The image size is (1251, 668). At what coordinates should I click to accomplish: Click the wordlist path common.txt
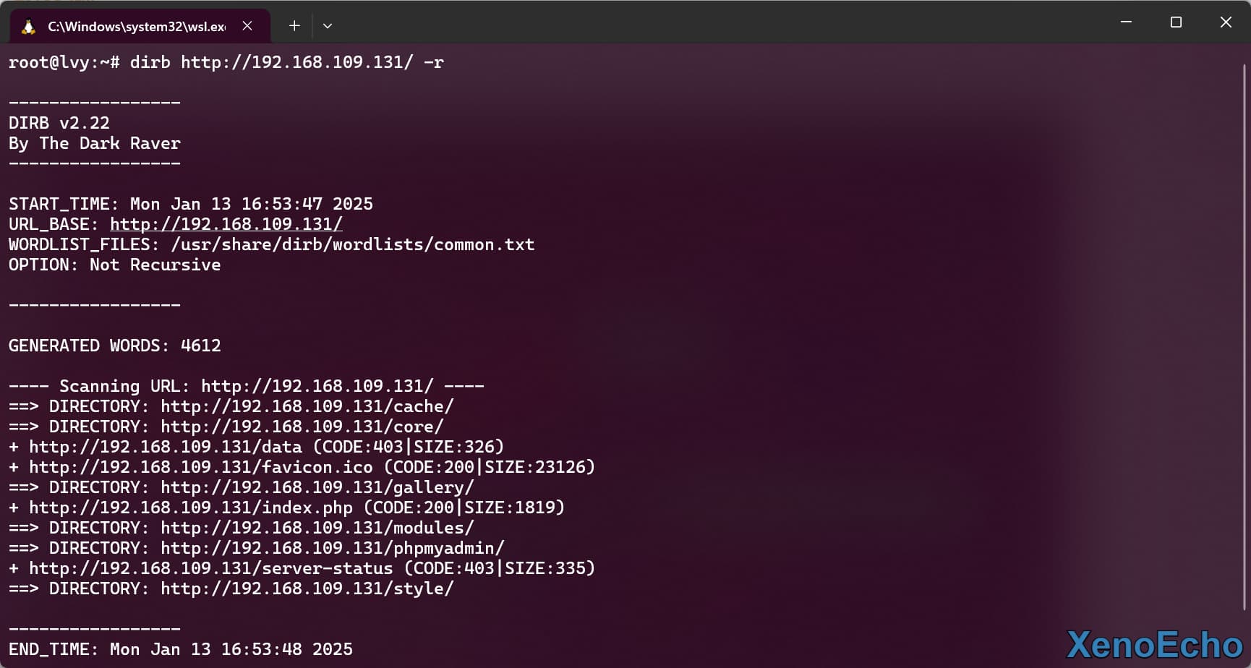pyautogui.click(x=353, y=244)
